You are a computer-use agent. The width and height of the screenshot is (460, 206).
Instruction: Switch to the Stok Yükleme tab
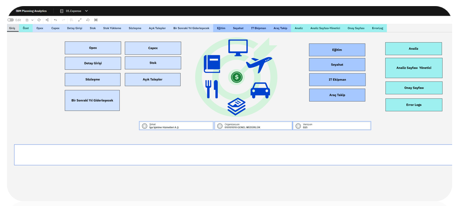point(112,28)
